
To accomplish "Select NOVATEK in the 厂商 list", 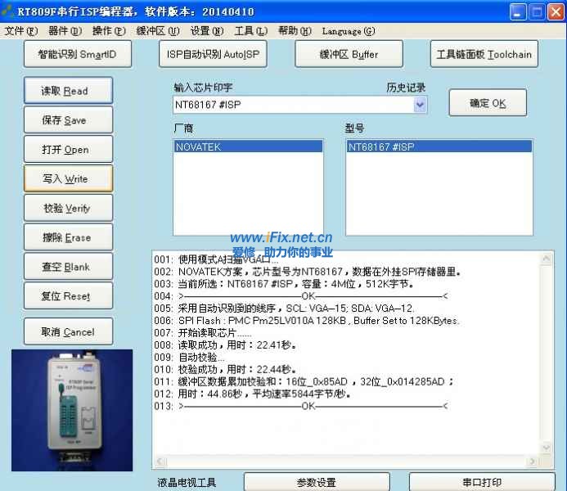I will 248,146.
